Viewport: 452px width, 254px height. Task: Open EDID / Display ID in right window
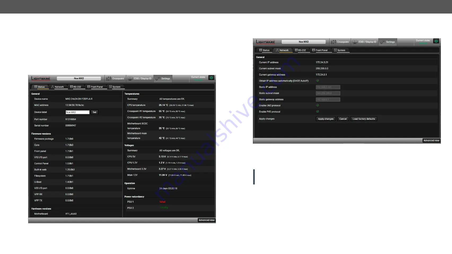(x=365, y=42)
